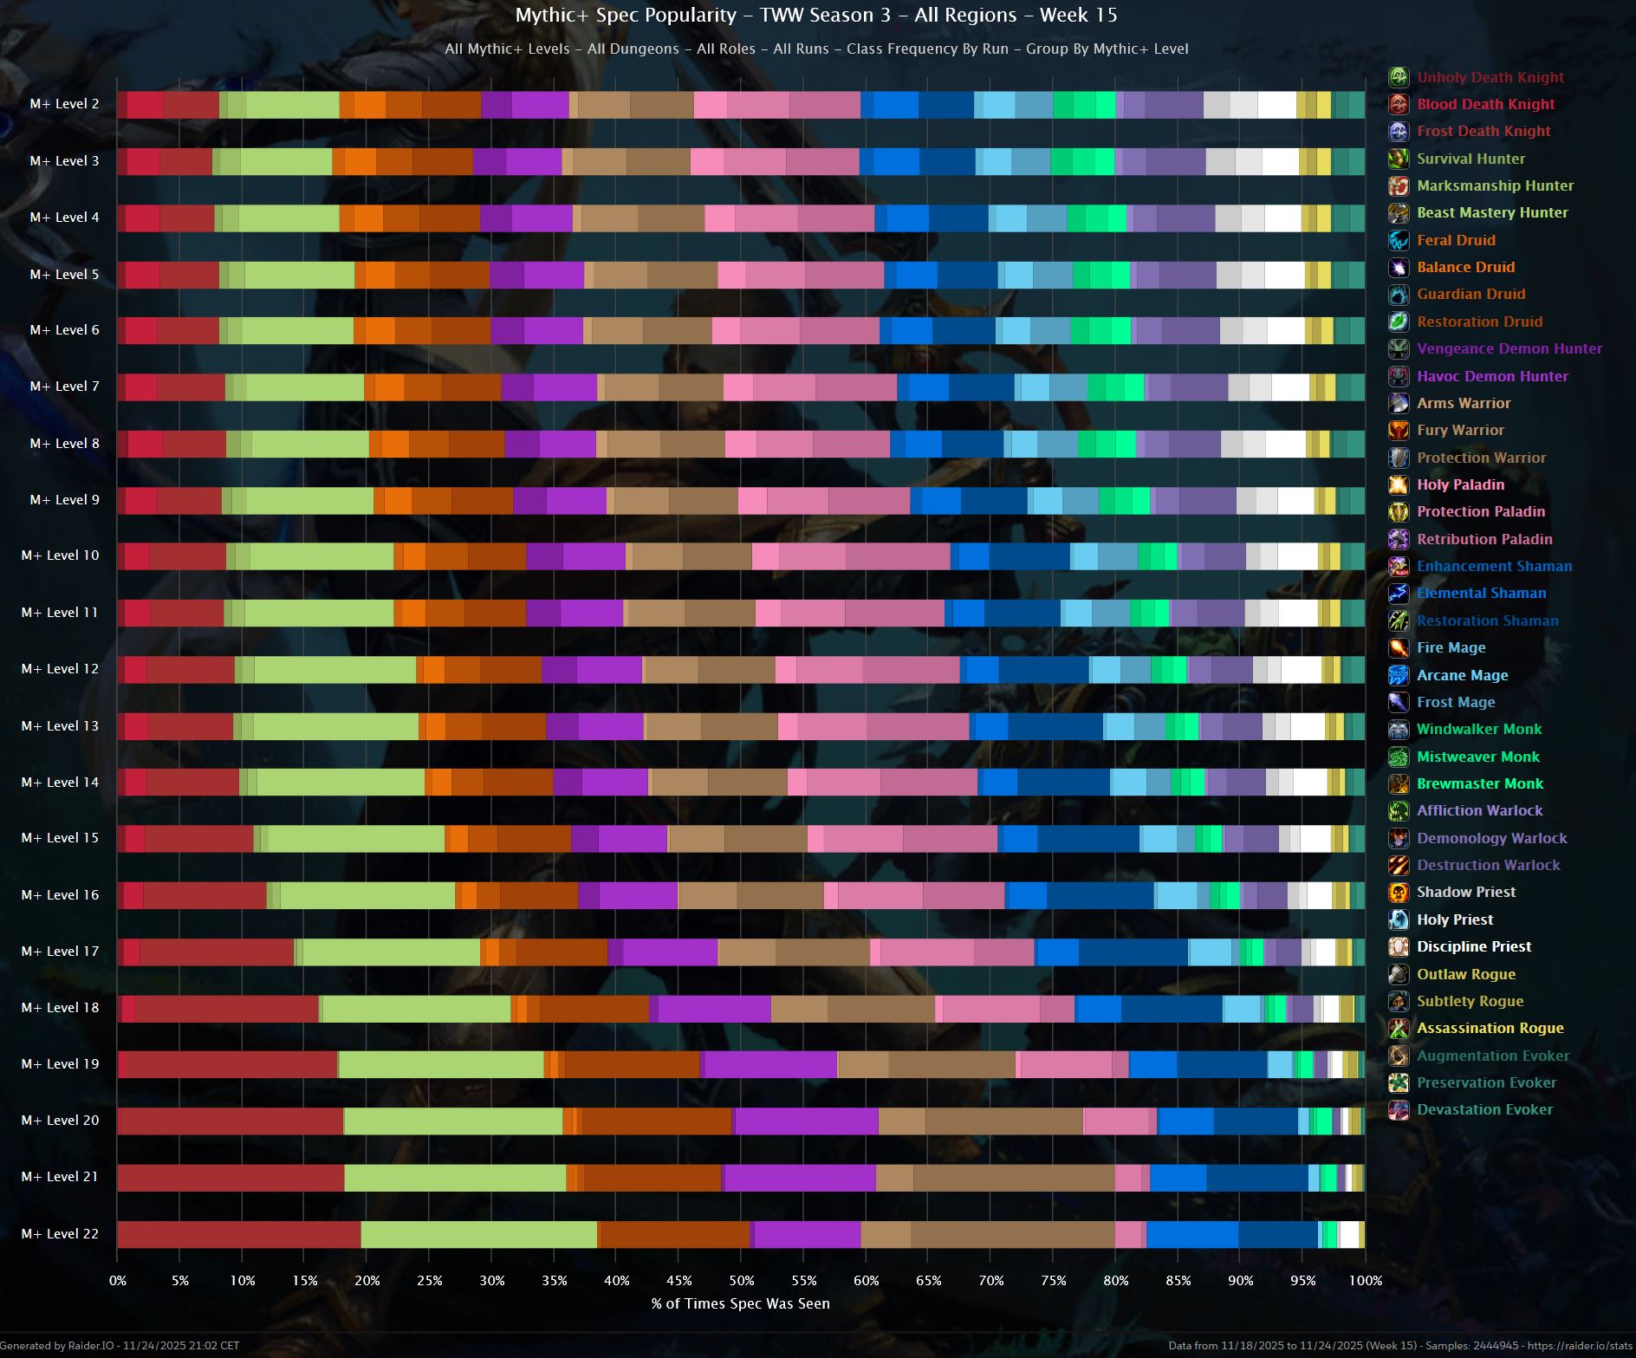Click the Blood Death Knight legend icon
Viewport: 1636px width, 1358px height.
point(1398,104)
